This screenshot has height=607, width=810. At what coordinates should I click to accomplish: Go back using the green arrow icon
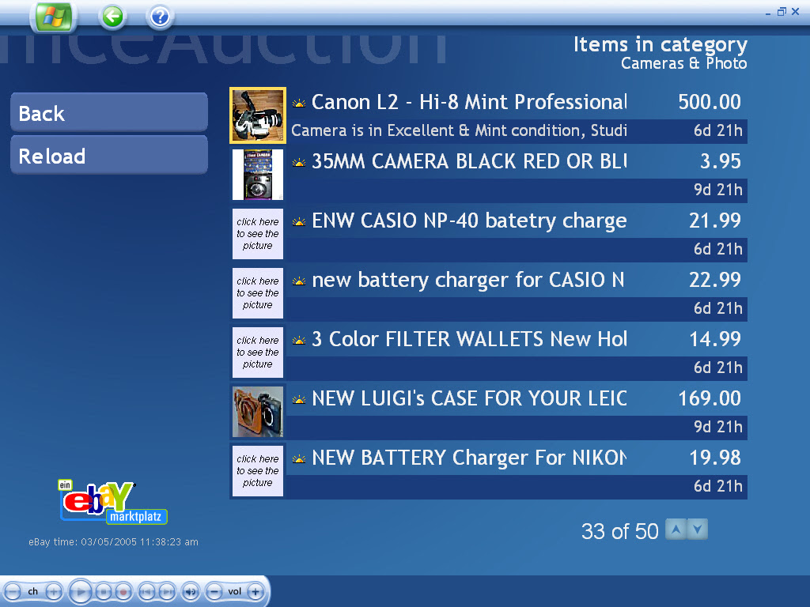pos(112,17)
